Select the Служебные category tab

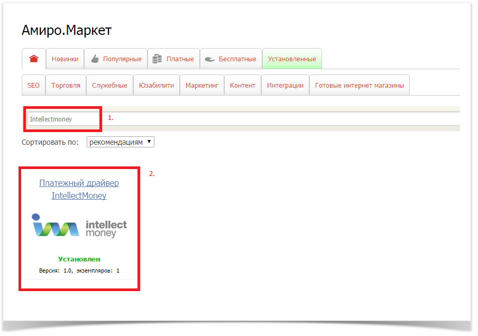tap(109, 86)
